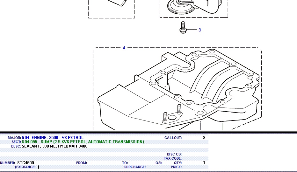This screenshot has width=297, height=172.
Task: Select the bolt illustration labeled 3
Action: tap(183, 28)
